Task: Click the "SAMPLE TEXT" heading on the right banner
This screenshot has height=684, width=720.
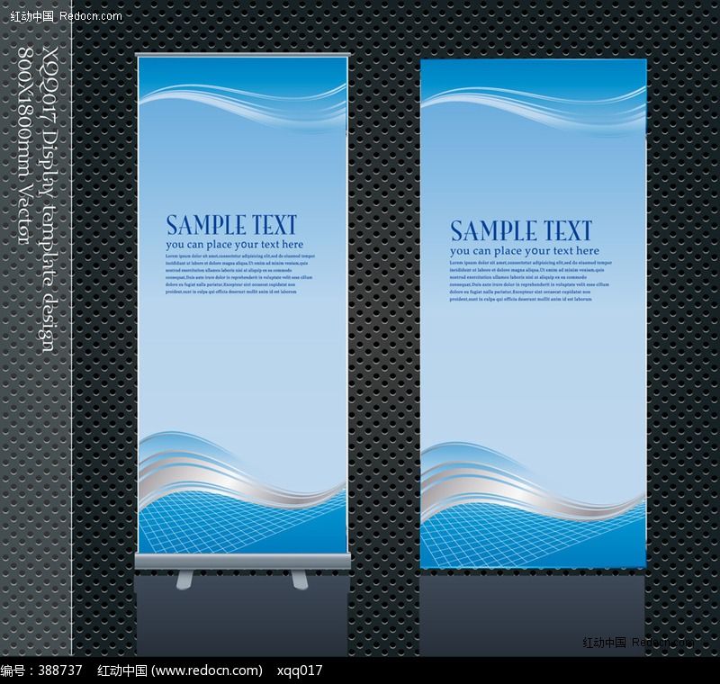Action: point(521,231)
